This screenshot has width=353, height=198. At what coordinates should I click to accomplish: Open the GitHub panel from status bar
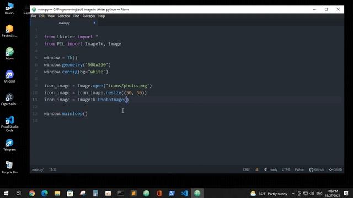317,169
